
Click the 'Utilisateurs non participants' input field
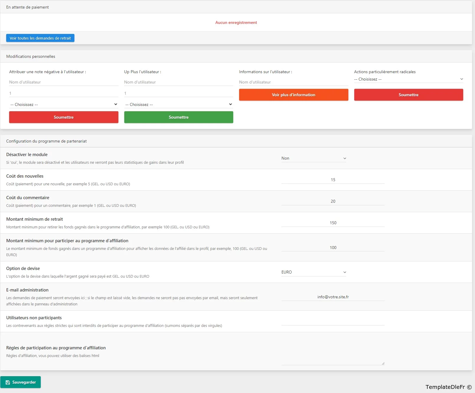333,321
